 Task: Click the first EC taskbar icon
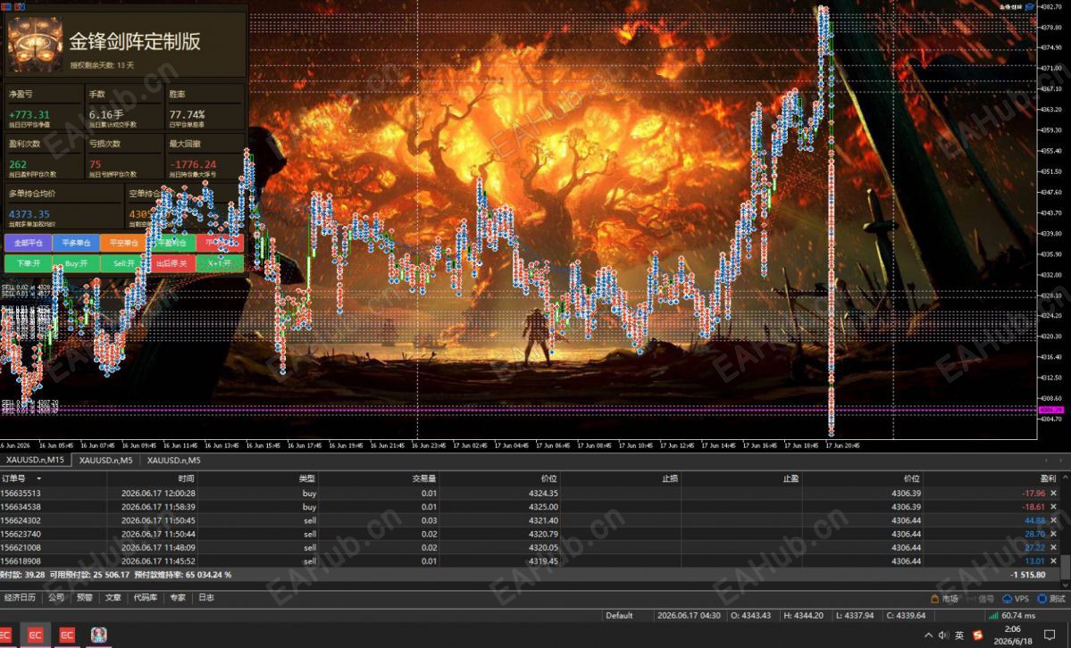pyautogui.click(x=6, y=635)
